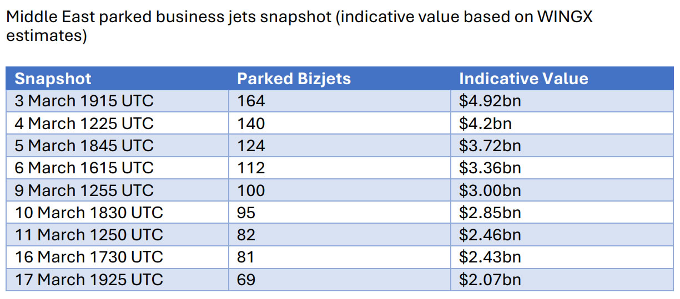680x299 pixels.
Task: Select the 4 March 1225 UTC cell
Action: 84,123
